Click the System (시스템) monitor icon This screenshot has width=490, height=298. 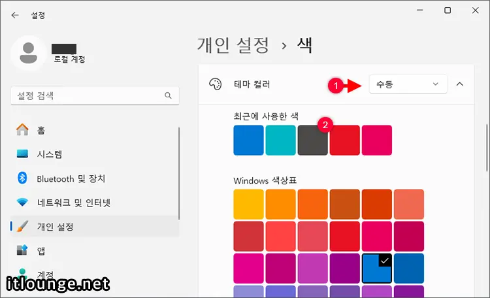point(22,154)
